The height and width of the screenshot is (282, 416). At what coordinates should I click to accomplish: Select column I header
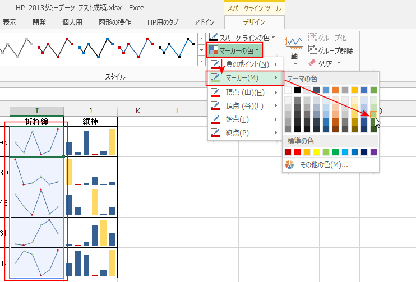(36, 111)
